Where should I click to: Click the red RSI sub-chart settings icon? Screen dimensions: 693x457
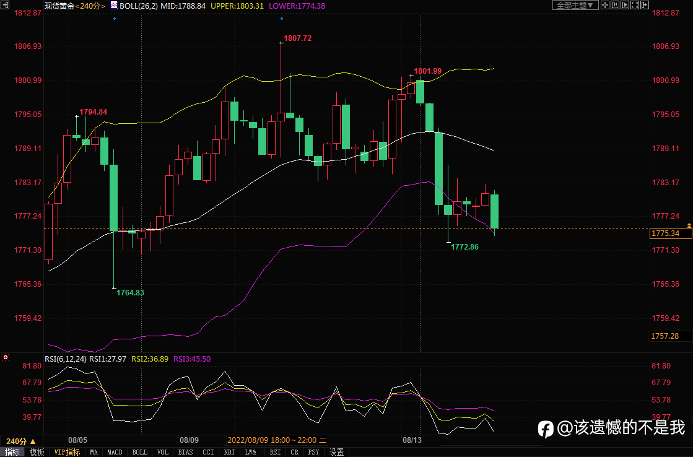pyautogui.click(x=6, y=357)
